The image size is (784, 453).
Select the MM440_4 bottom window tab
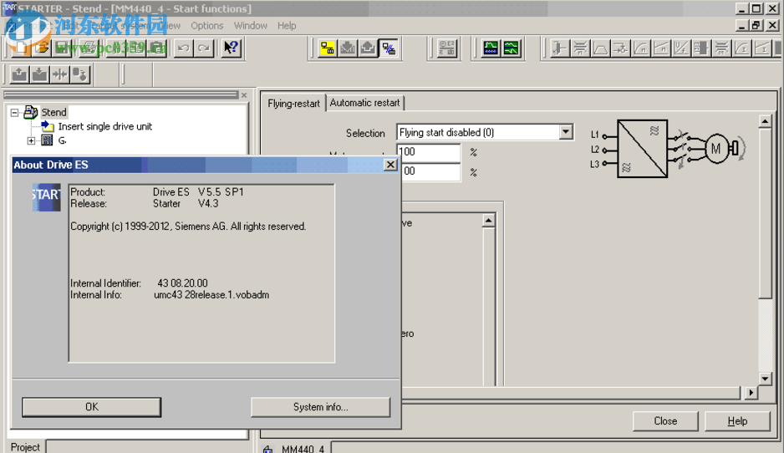click(295, 449)
